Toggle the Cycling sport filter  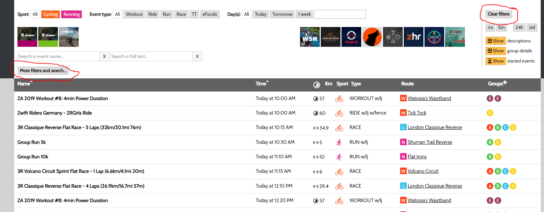pos(50,14)
